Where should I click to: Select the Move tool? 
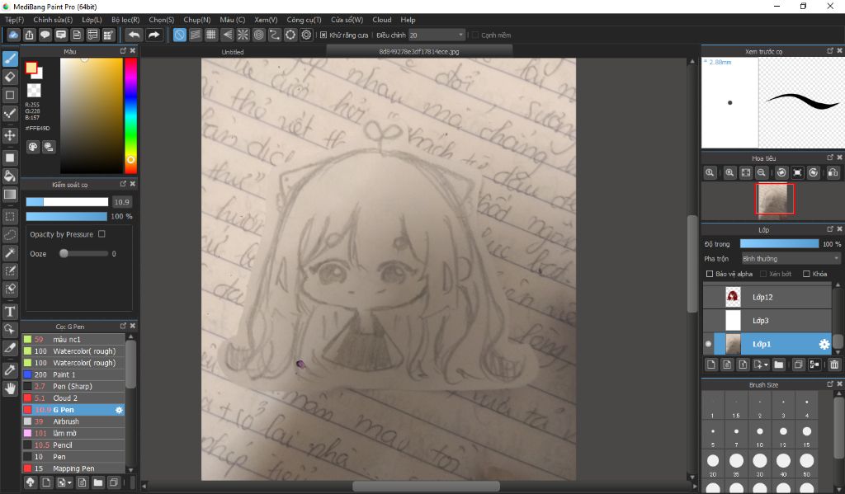(x=10, y=135)
